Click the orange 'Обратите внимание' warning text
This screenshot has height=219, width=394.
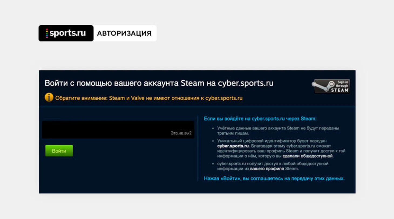(148, 98)
